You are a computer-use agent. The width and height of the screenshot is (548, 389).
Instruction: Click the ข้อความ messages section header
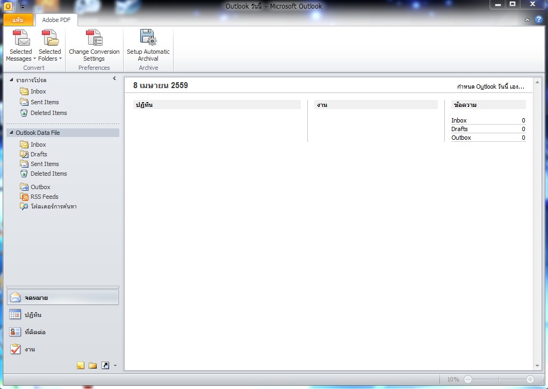click(x=488, y=105)
